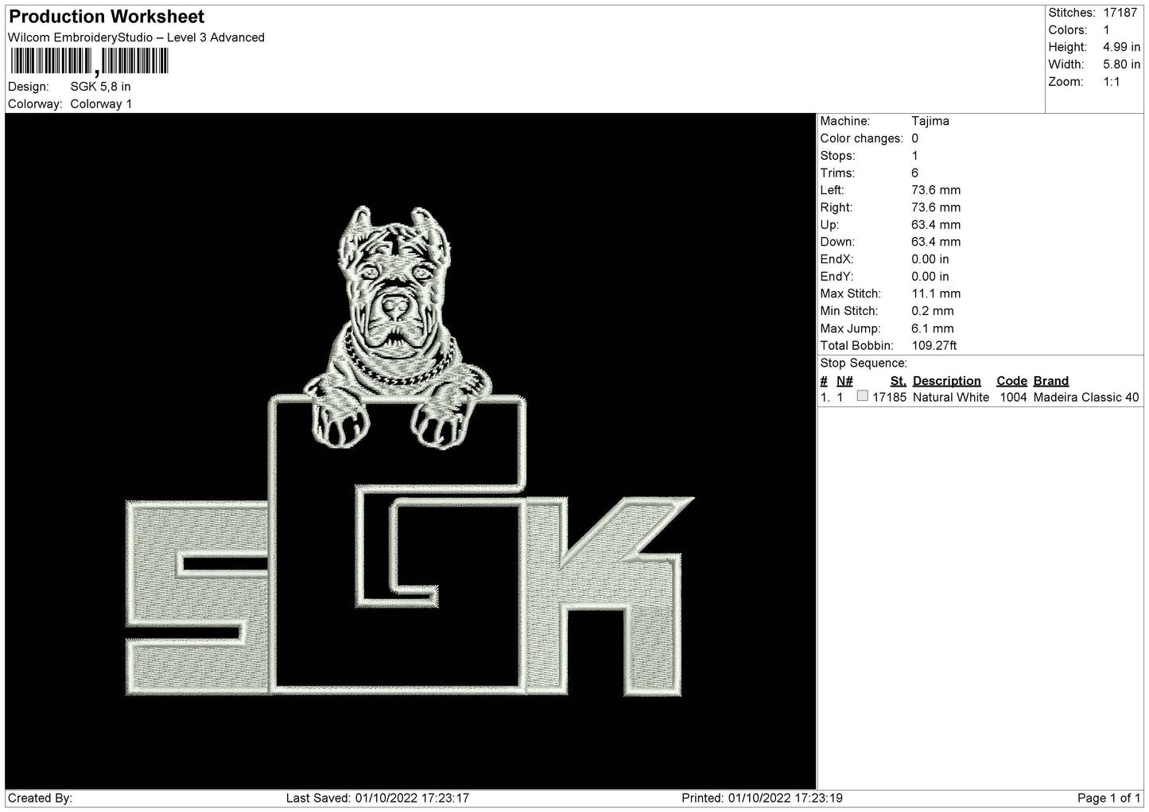The image size is (1149, 812).
Task: Click the 'Stops:' label
Action: (837, 156)
